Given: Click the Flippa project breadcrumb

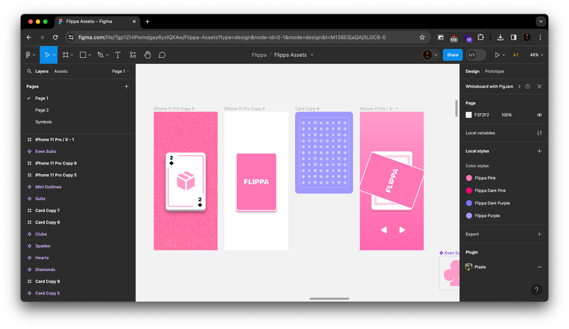Looking at the screenshot, I should [259, 55].
